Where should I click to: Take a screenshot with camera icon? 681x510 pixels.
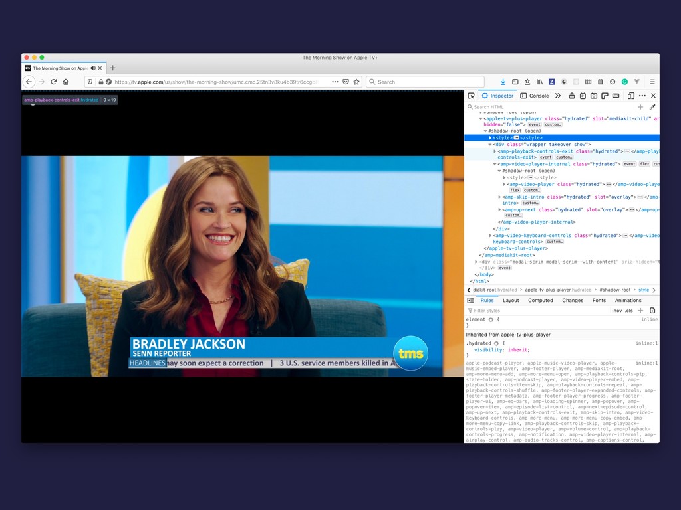(594, 96)
